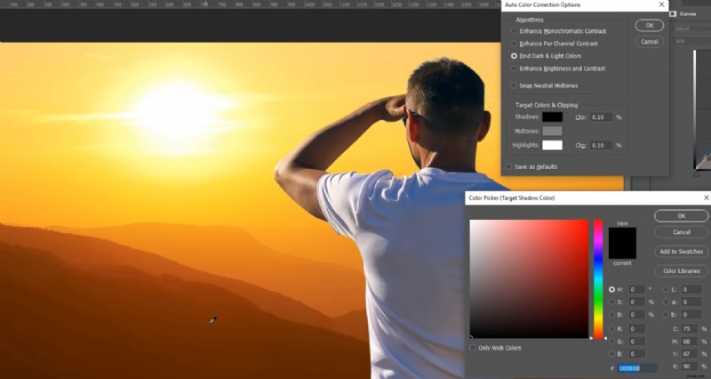Close the Color Picker dialog
This screenshot has height=379, width=711.
click(707, 198)
